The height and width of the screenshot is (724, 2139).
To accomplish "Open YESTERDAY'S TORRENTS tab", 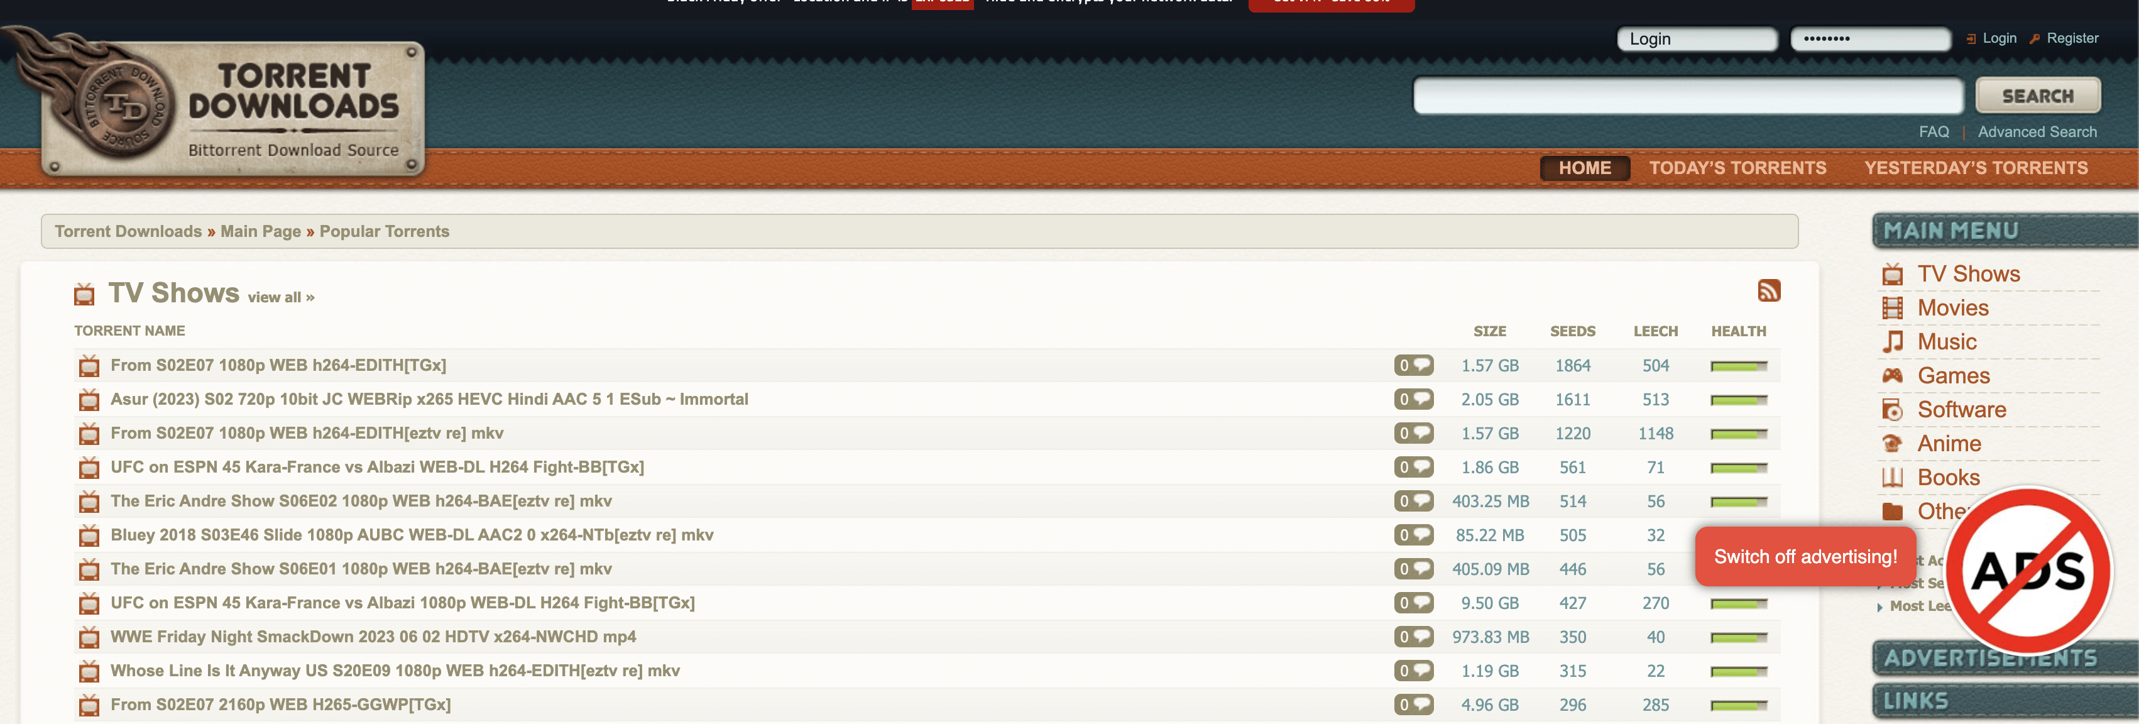I will tap(1976, 168).
